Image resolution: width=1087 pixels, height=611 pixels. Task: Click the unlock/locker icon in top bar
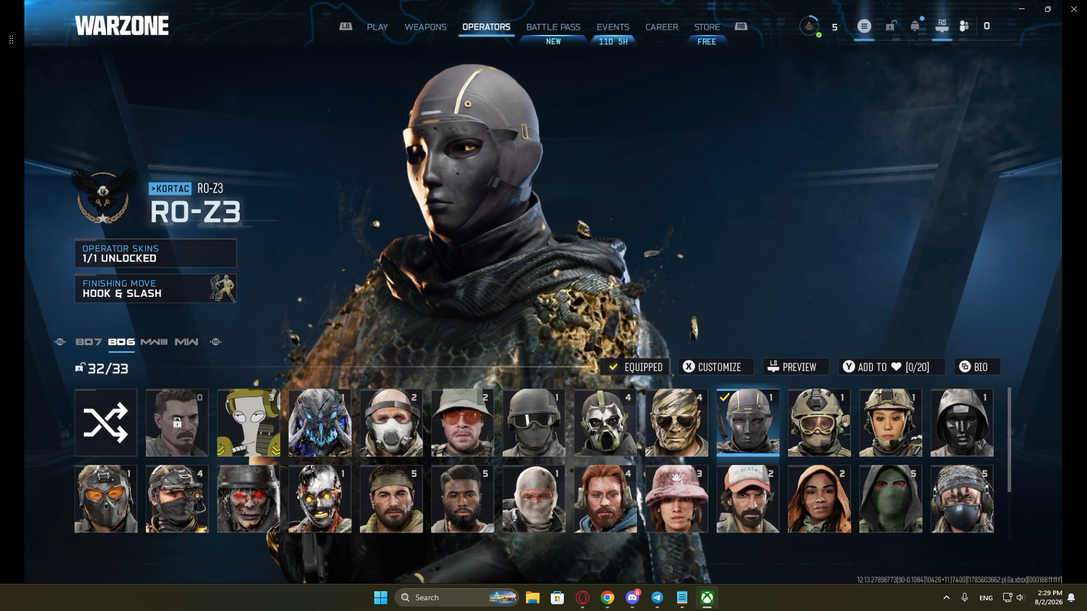[891, 26]
